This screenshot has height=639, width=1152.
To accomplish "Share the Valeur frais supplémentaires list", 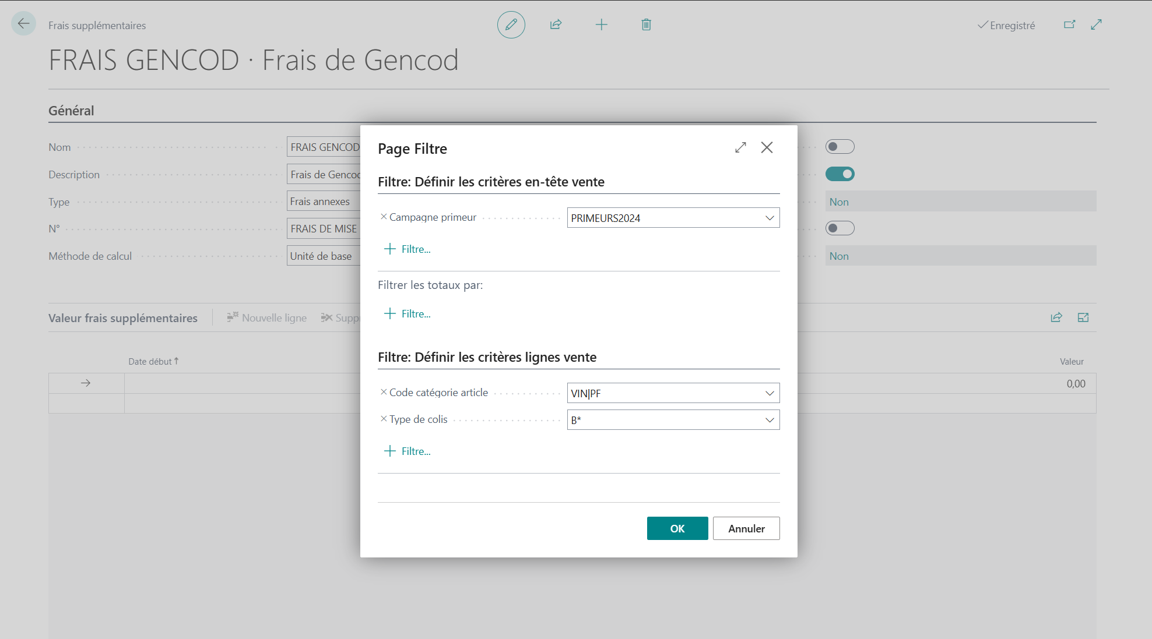I will [x=1056, y=317].
